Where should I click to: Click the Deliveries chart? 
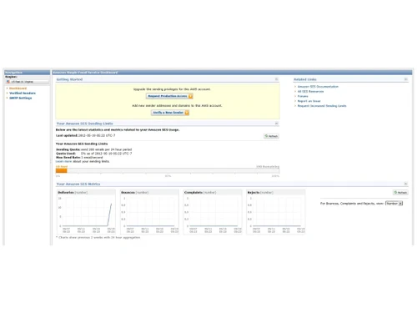pyautogui.click(x=86, y=212)
